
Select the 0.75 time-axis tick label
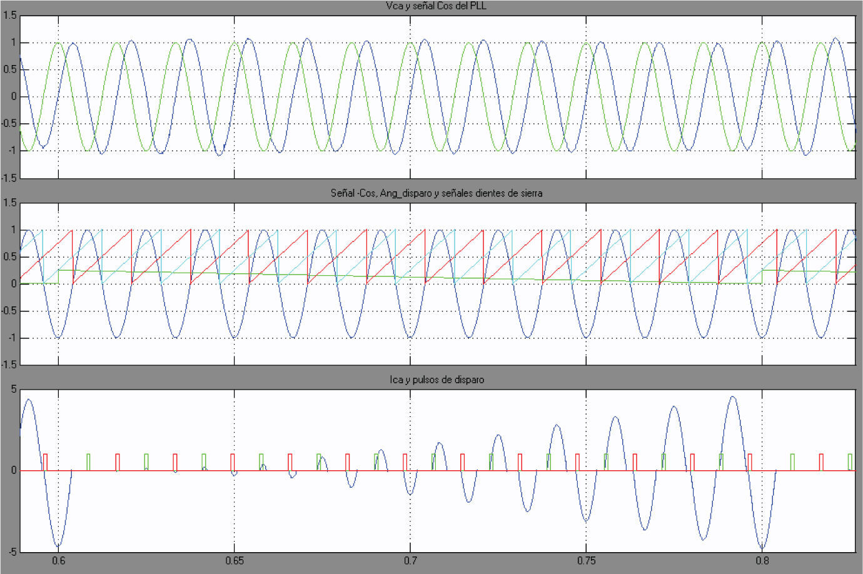[586, 561]
